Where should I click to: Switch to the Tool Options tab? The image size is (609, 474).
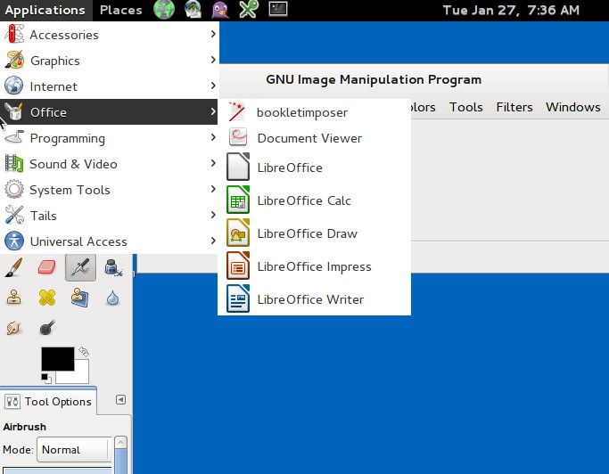click(48, 402)
